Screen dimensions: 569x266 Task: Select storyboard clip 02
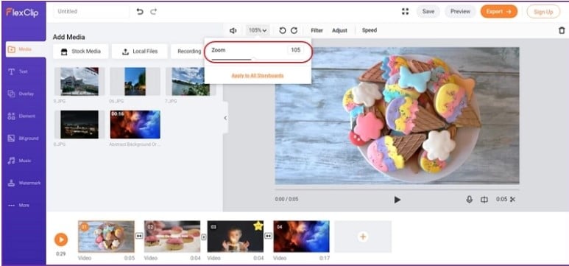tap(172, 237)
